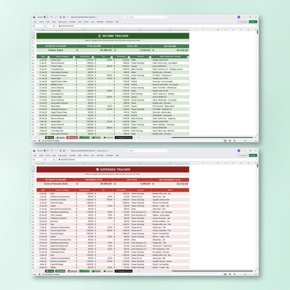Switch to Monthly sheet in Income window
Screen dimensions: 290x290
click(84, 138)
